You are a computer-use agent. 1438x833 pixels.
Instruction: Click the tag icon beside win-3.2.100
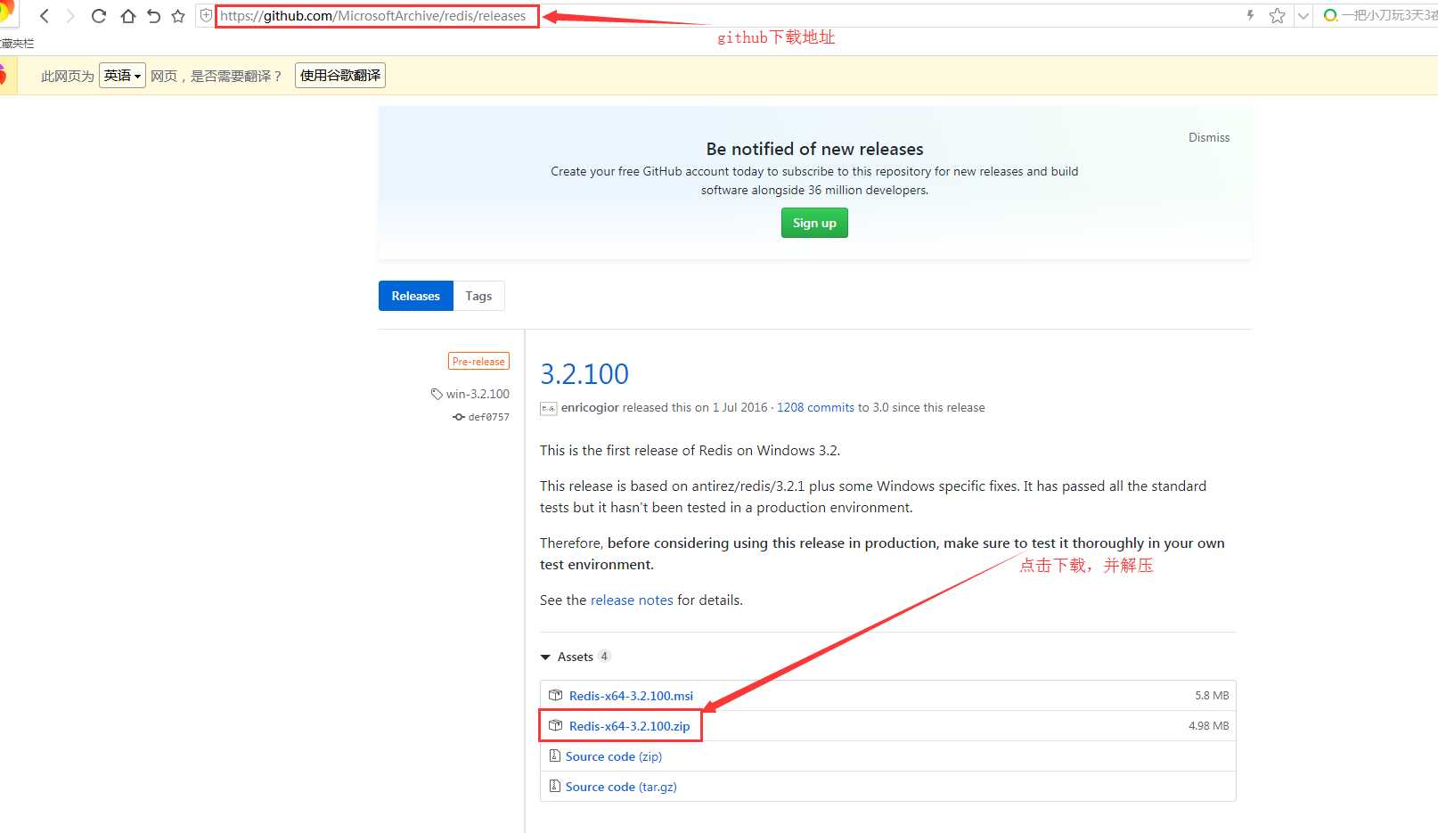437,394
